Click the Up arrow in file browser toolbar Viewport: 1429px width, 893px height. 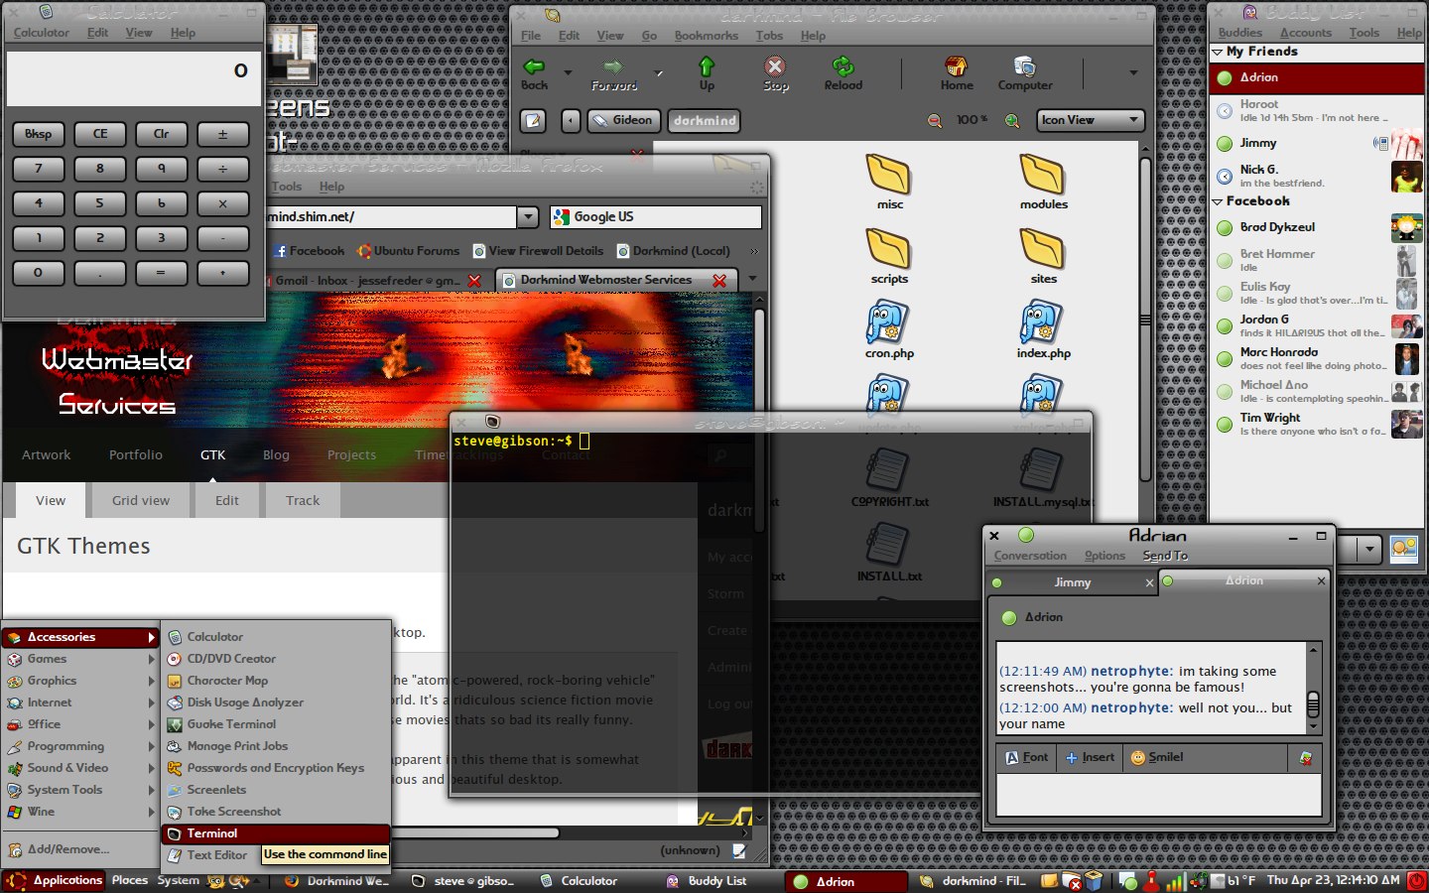tap(707, 73)
